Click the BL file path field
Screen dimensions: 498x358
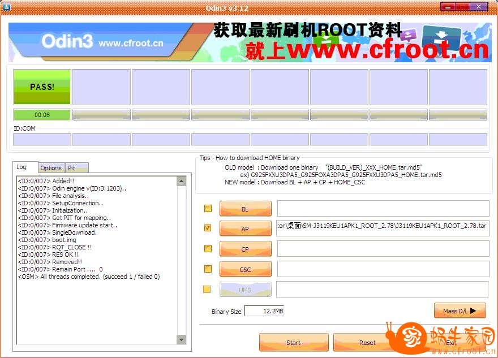pyautogui.click(x=383, y=209)
